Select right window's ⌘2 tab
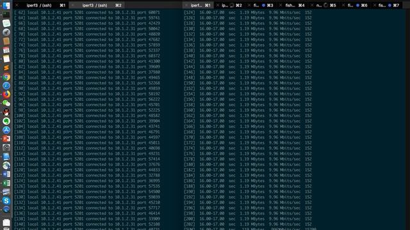This screenshot has height=230, width=410. pyautogui.click(x=229, y=5)
